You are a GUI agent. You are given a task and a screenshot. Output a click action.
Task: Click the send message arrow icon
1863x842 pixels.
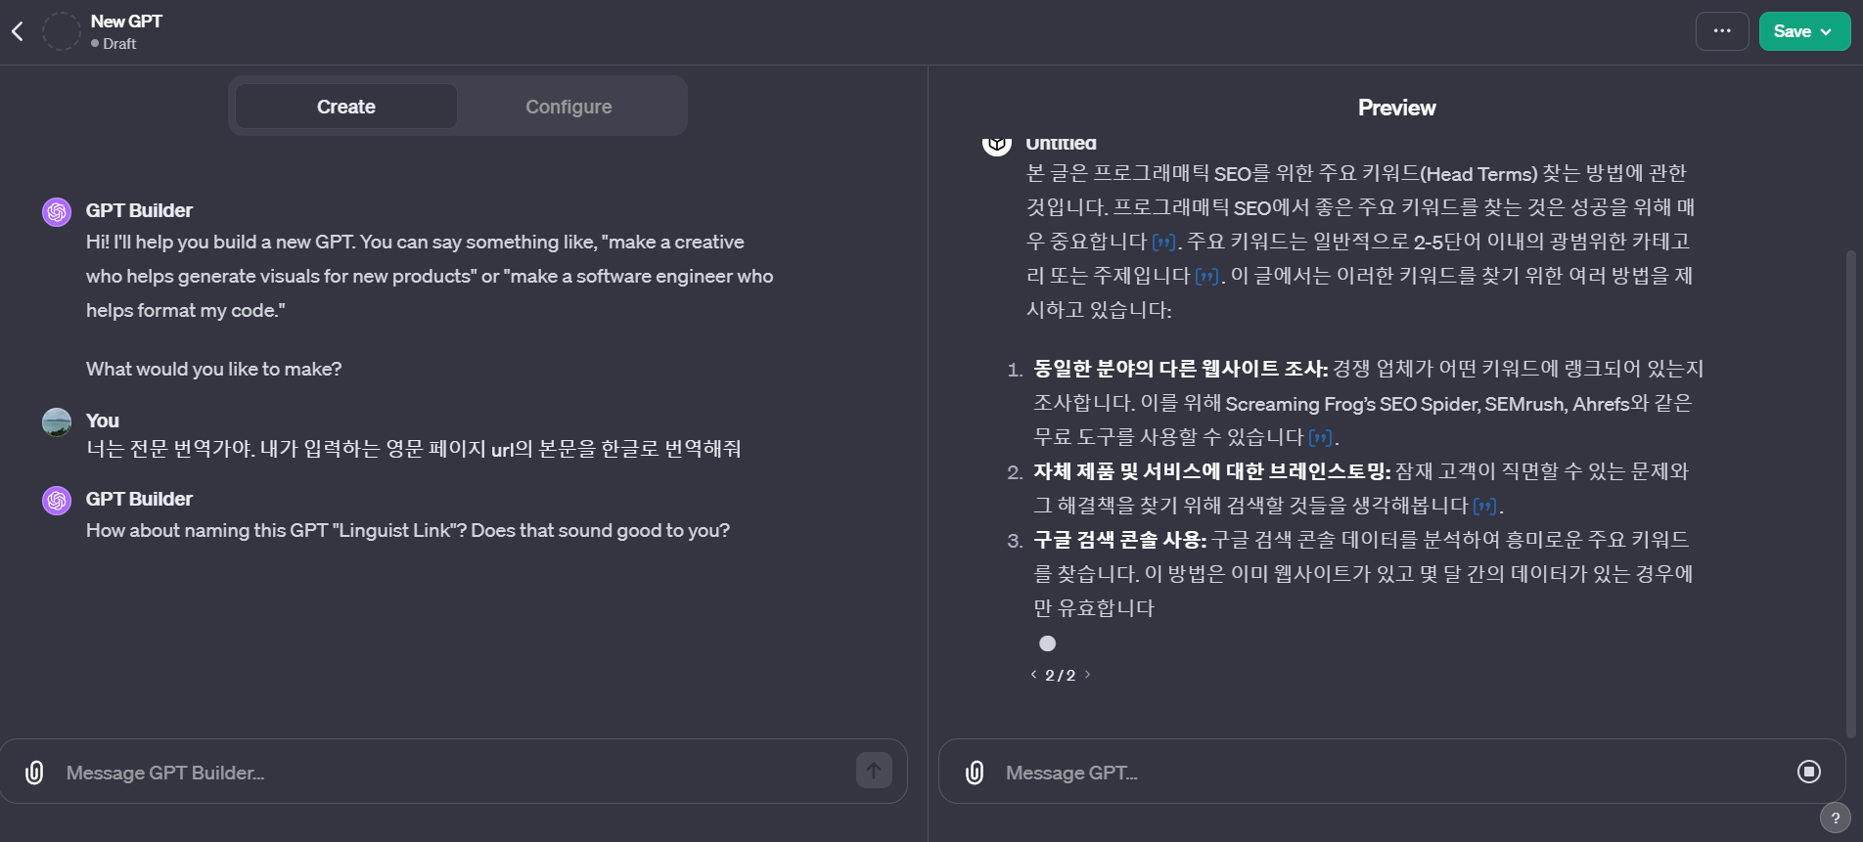pyautogui.click(x=872, y=770)
